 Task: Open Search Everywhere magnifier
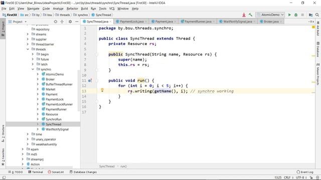coord(317,14)
